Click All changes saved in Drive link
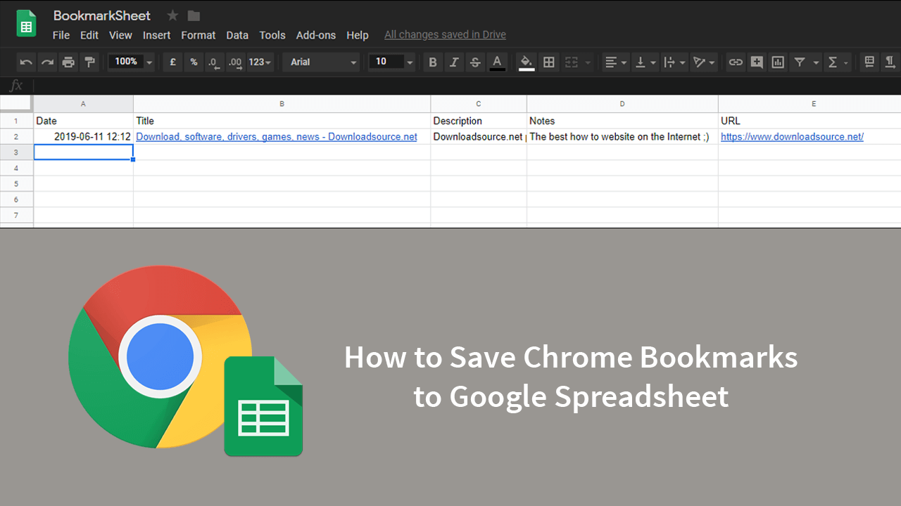This screenshot has width=901, height=506. tap(445, 34)
